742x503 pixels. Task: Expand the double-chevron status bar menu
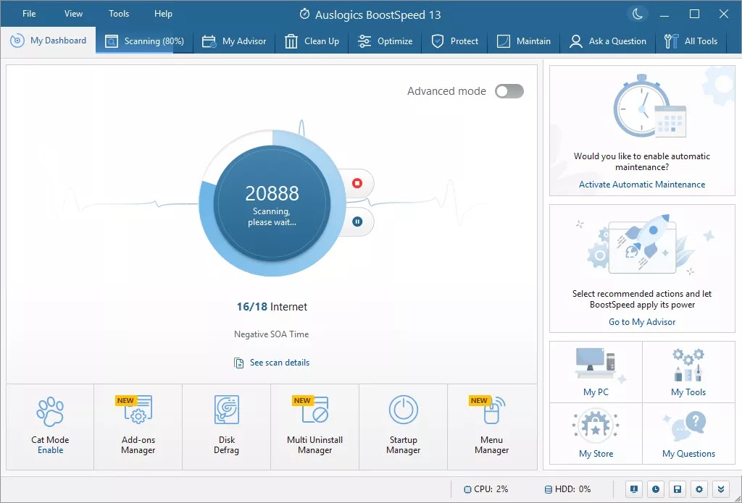[720, 489]
